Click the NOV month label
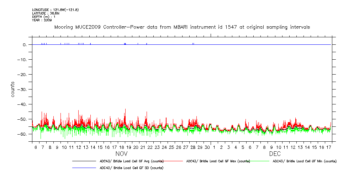This screenshot has width=359, height=179. point(121,154)
